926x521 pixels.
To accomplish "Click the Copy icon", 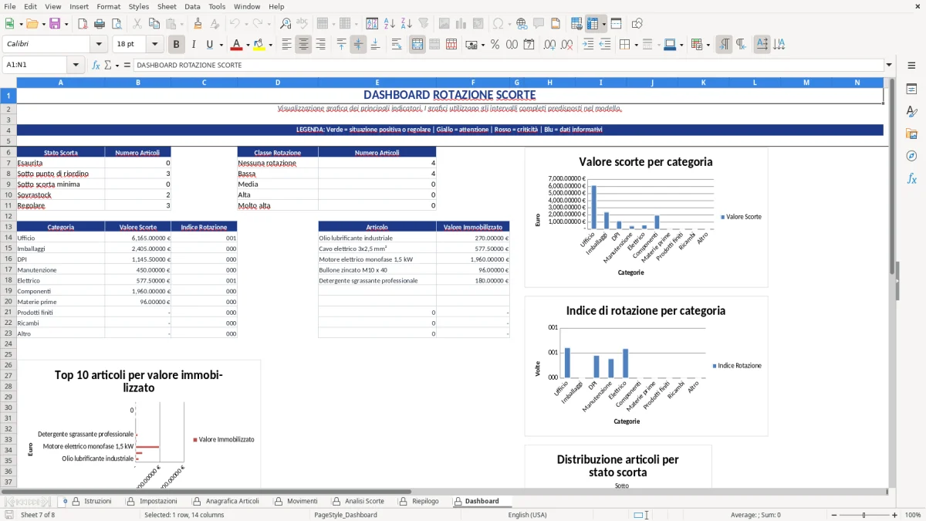I will point(154,24).
